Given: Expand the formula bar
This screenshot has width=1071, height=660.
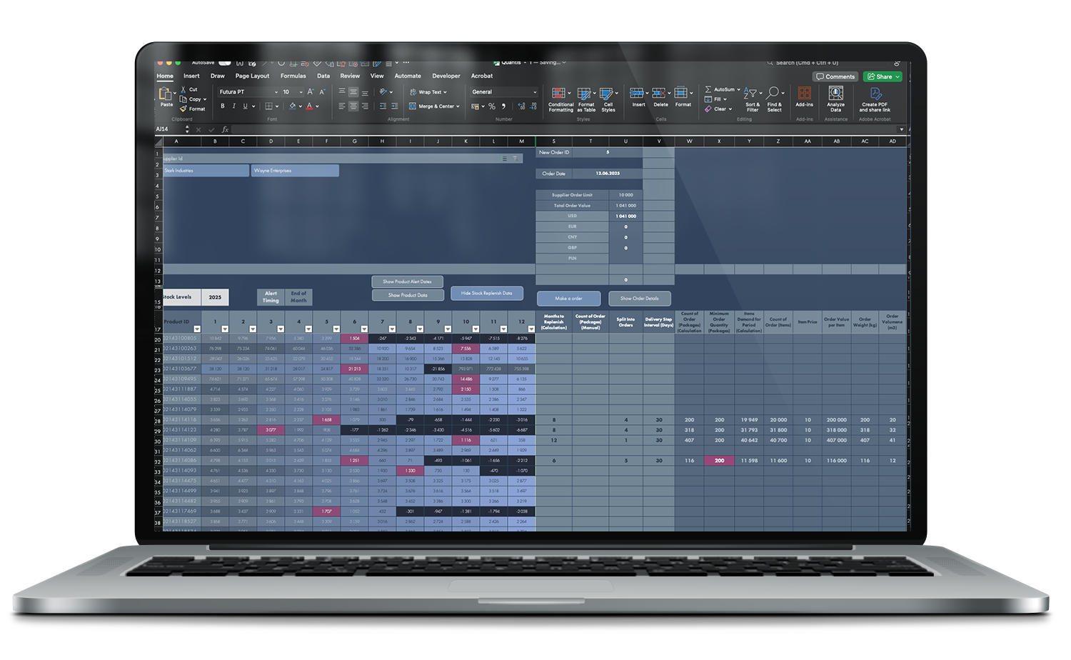Looking at the screenshot, I should [x=901, y=129].
